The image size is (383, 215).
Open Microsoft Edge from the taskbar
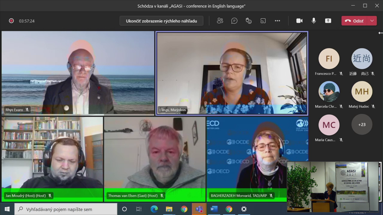154,209
